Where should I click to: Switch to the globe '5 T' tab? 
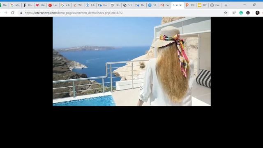(x=128, y=5)
